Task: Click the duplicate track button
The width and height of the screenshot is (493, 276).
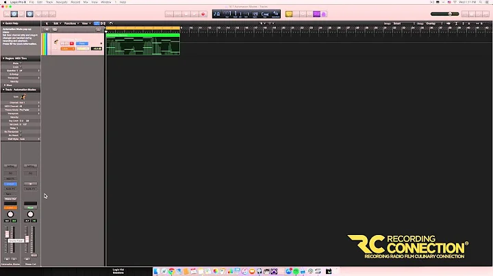Action: (x=55, y=29)
